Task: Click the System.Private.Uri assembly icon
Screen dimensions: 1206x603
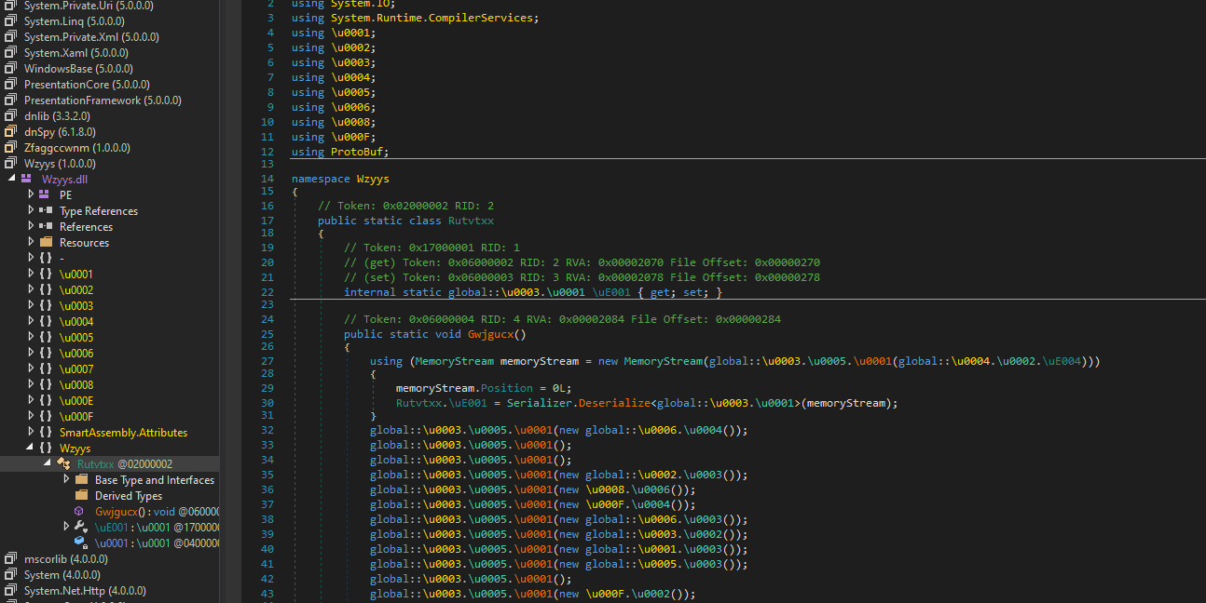Action: coord(10,6)
